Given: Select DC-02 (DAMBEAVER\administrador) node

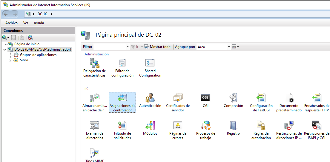Looking at the screenshot, I should click(43, 49).
